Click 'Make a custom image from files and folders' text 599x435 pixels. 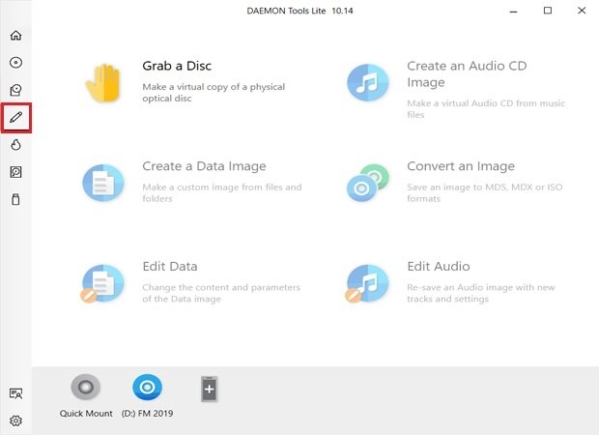[222, 192]
